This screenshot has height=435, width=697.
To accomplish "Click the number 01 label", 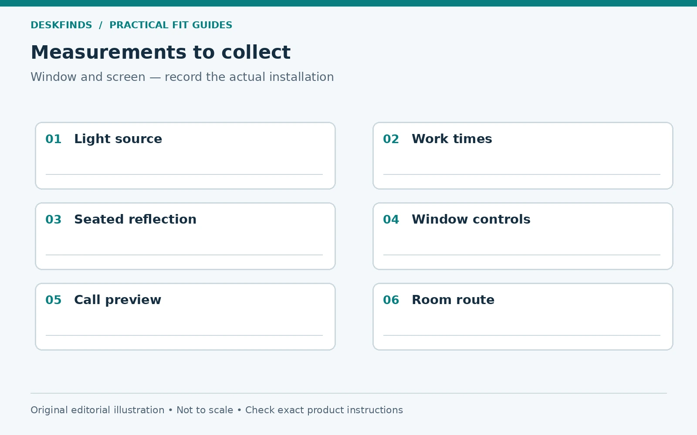I will [x=54, y=139].
